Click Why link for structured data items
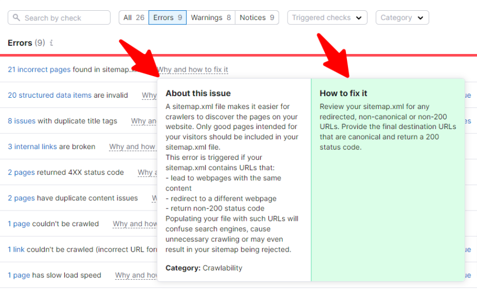Viewport: 477px width, 291px height. pos(149,95)
